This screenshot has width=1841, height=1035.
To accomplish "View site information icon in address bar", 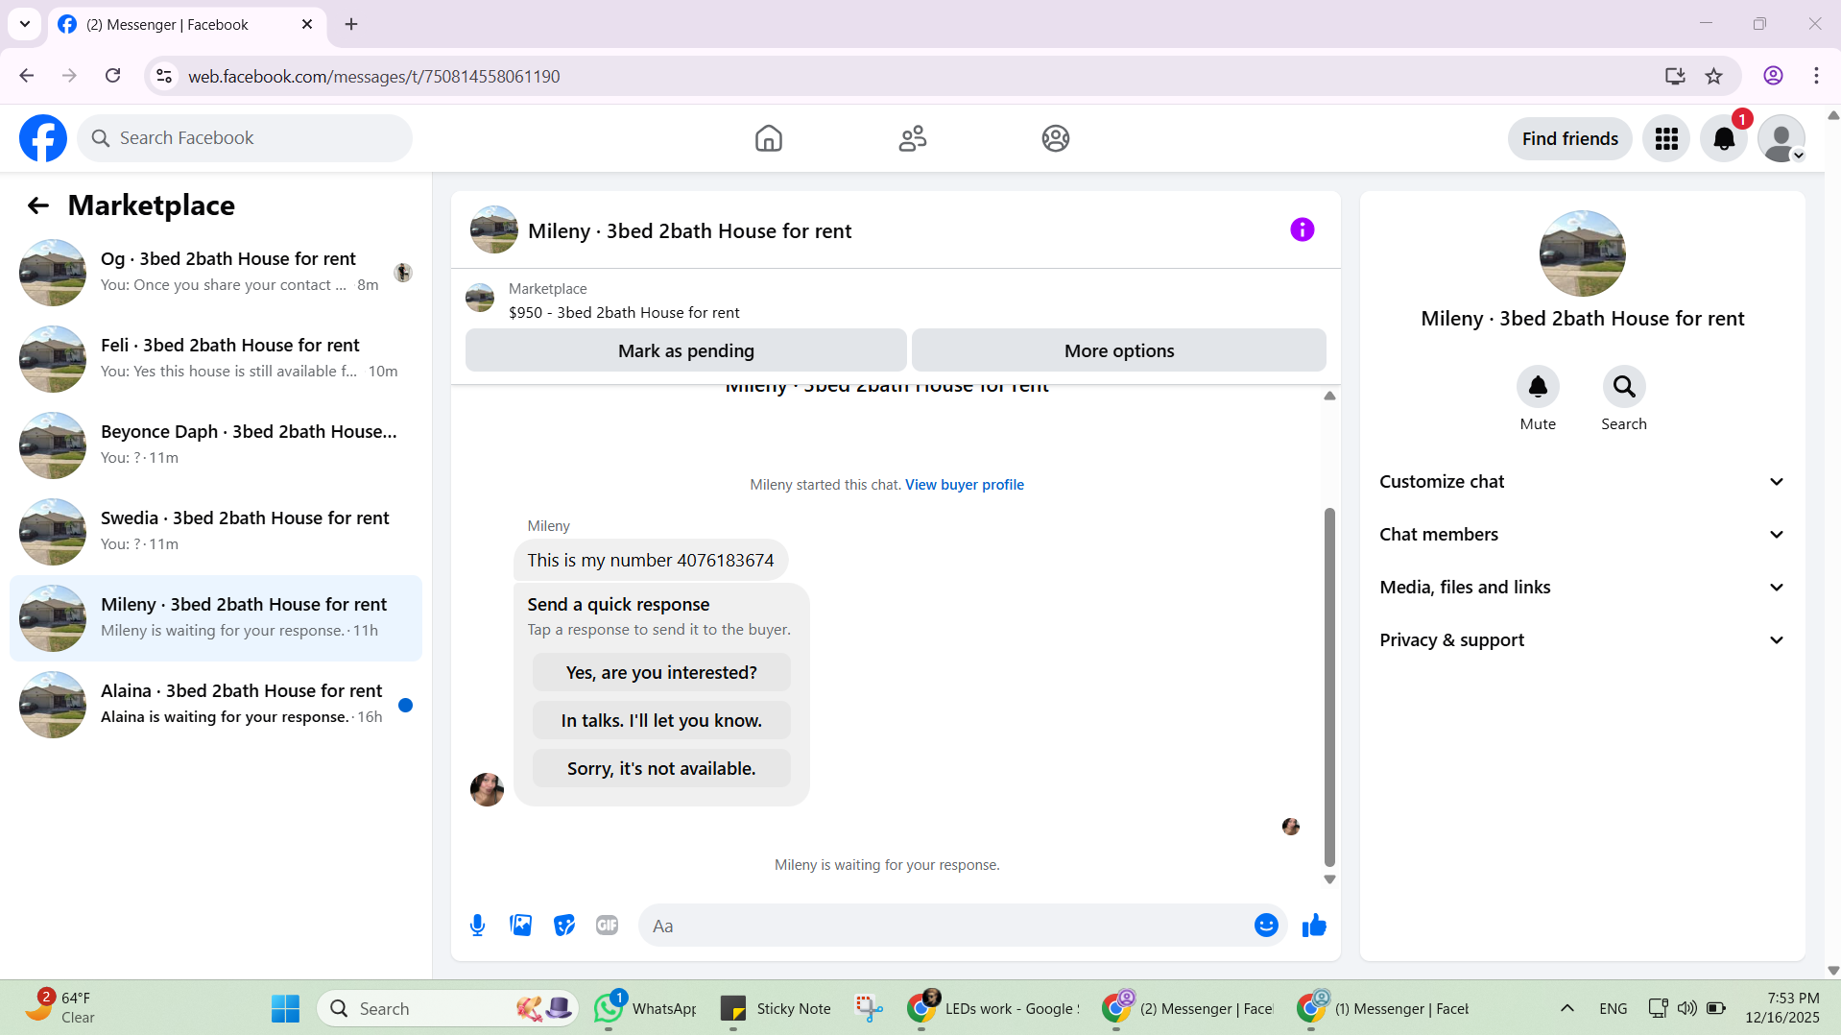I will pos(164,76).
